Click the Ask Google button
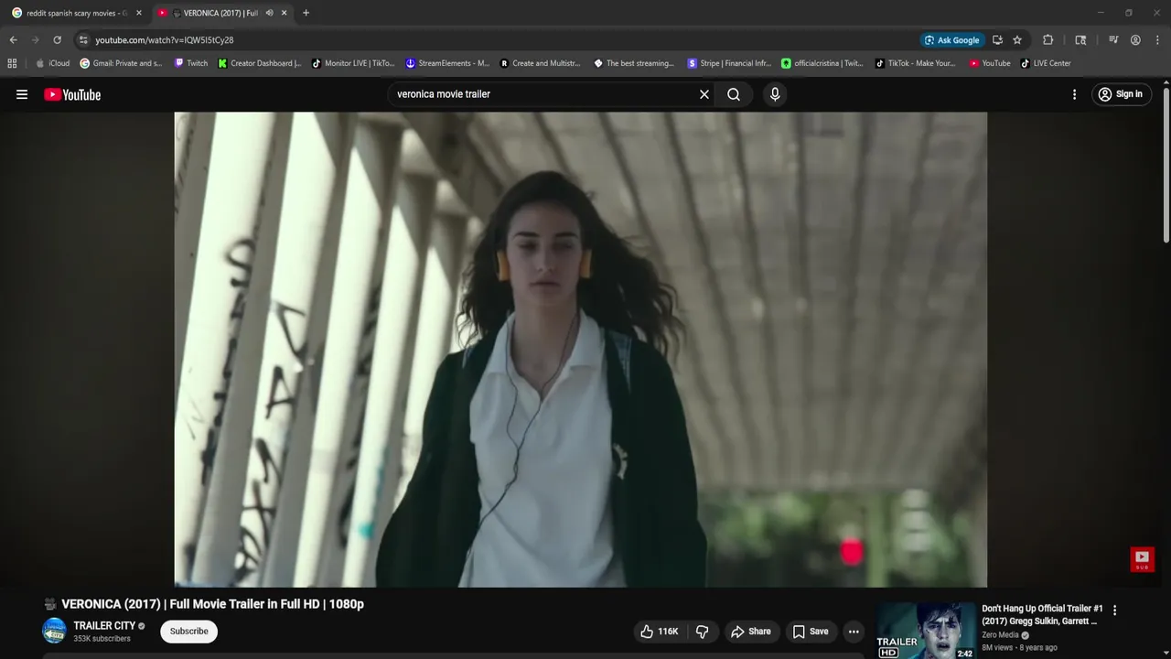The width and height of the screenshot is (1171, 659). (x=951, y=40)
